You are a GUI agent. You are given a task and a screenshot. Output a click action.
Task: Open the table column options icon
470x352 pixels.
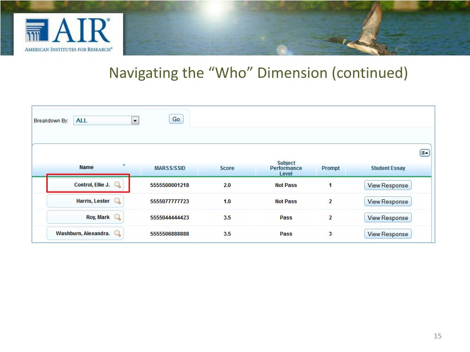425,153
